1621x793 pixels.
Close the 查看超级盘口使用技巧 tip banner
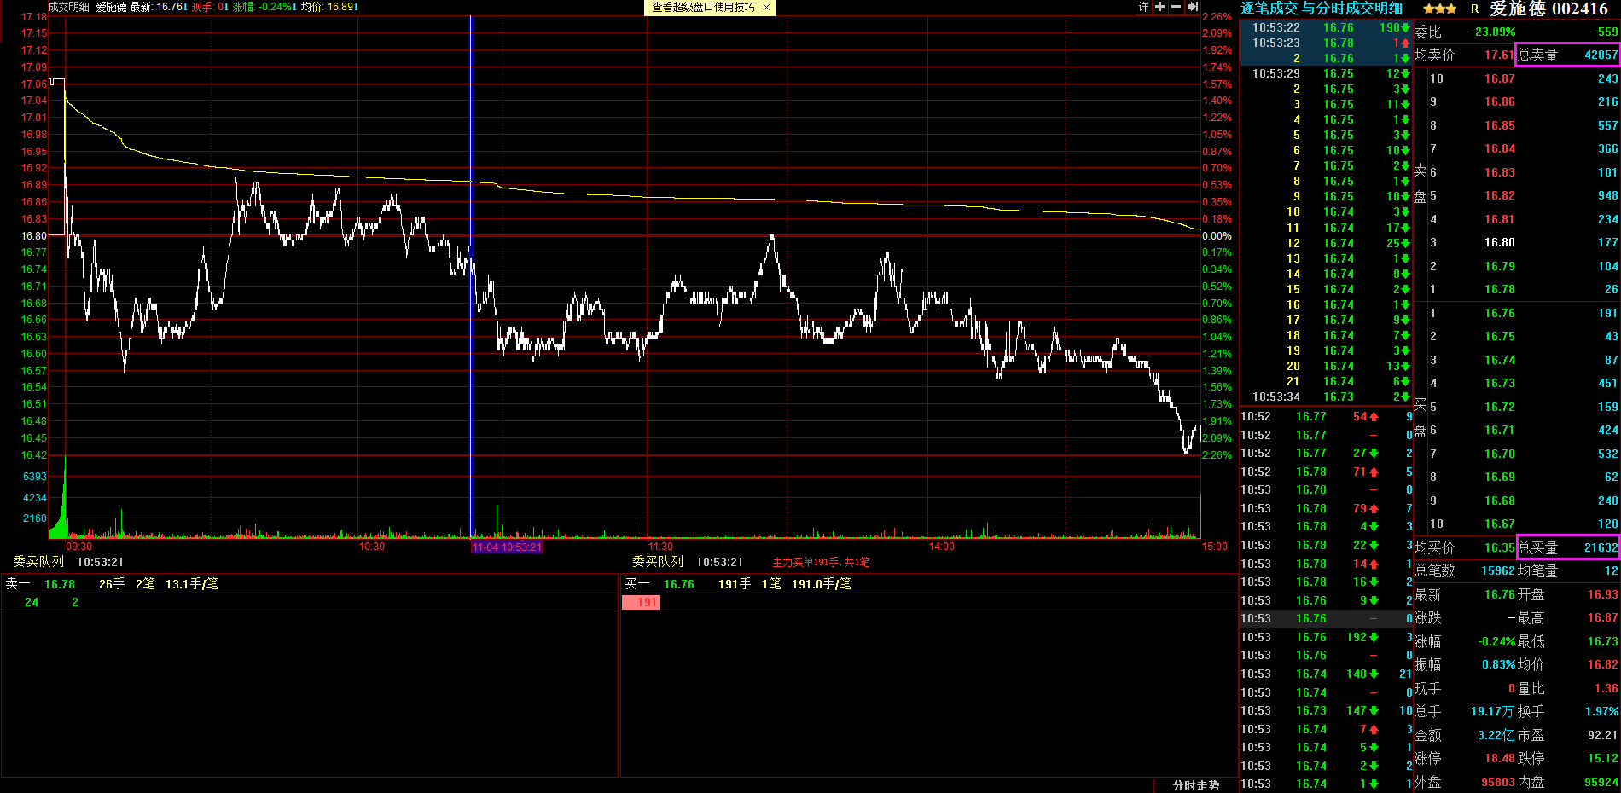pyautogui.click(x=766, y=8)
